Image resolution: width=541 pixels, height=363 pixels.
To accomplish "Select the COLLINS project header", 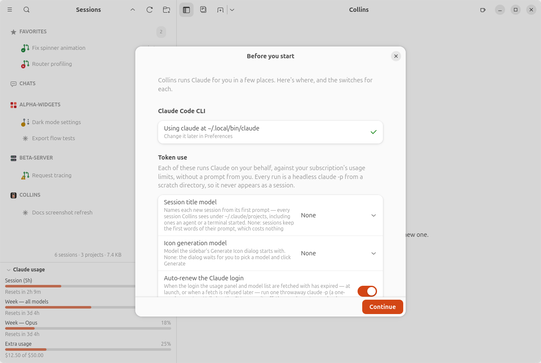I will [x=30, y=195].
